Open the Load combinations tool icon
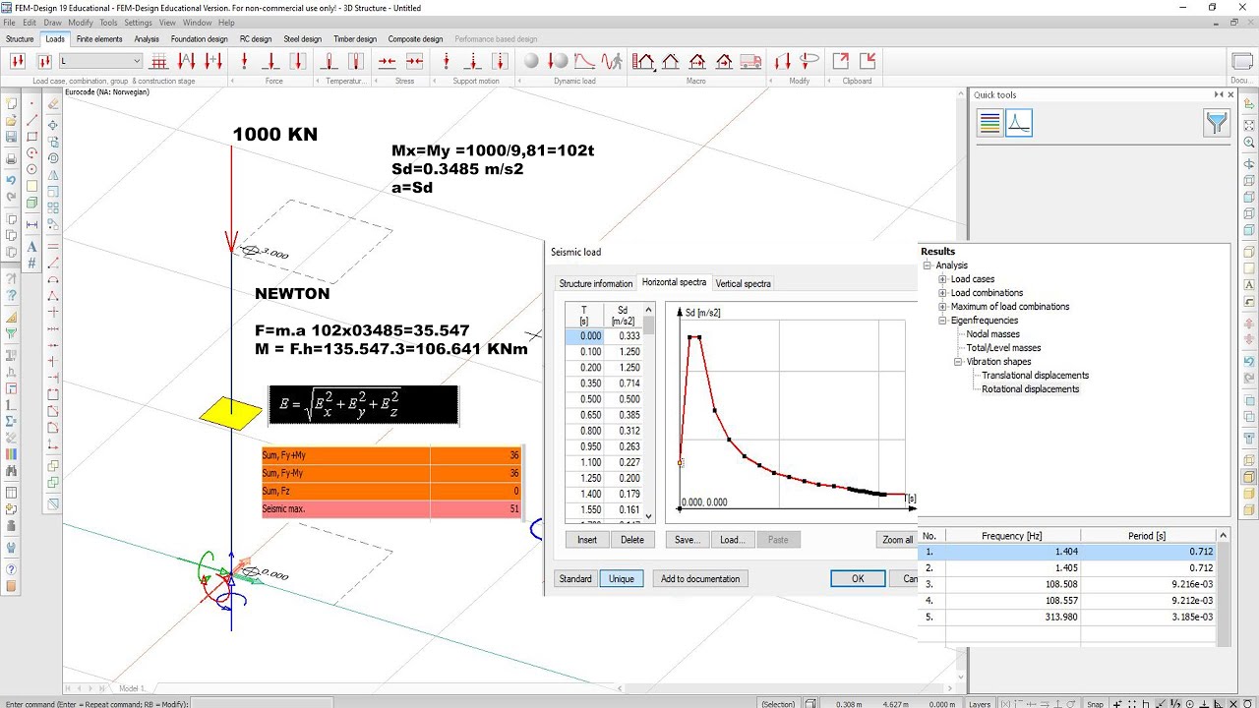Image resolution: width=1259 pixels, height=708 pixels. coord(44,61)
